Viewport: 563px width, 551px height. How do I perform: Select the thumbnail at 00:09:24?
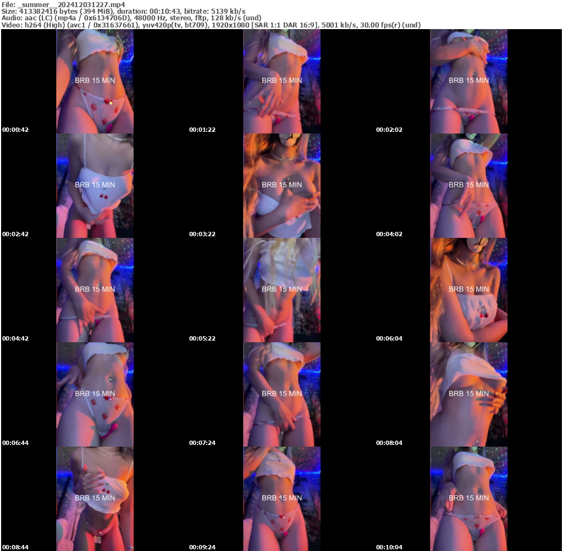pos(281,498)
